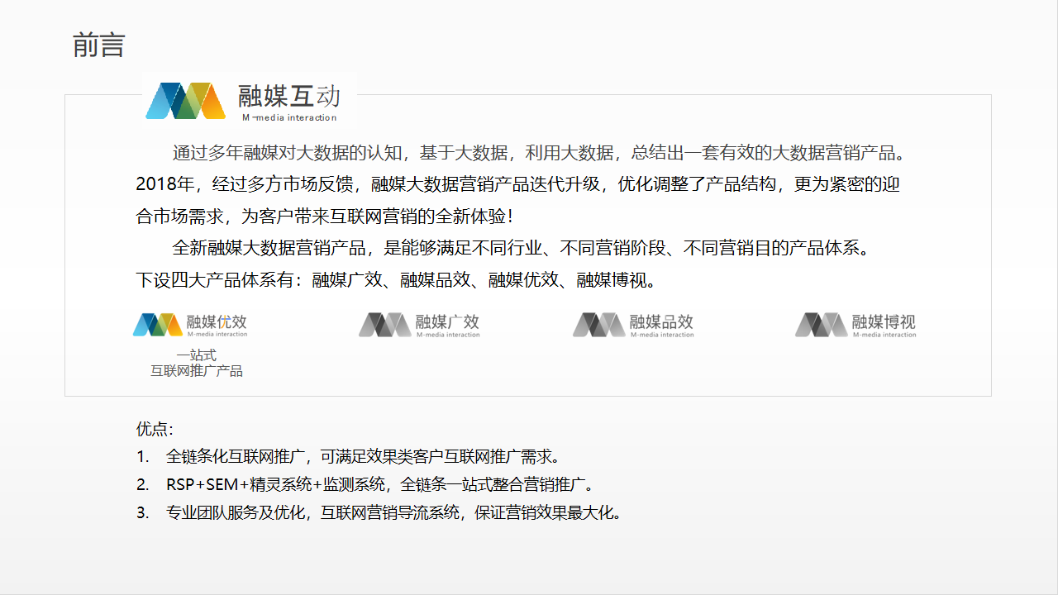Click the grey 融媒广效 M logo icon
Image resolution: width=1058 pixels, height=595 pixels.
[384, 325]
